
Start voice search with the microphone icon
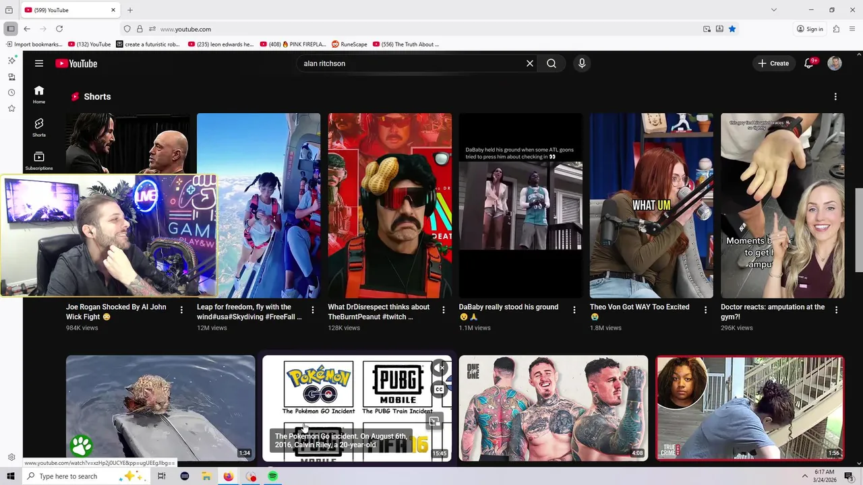coord(582,63)
